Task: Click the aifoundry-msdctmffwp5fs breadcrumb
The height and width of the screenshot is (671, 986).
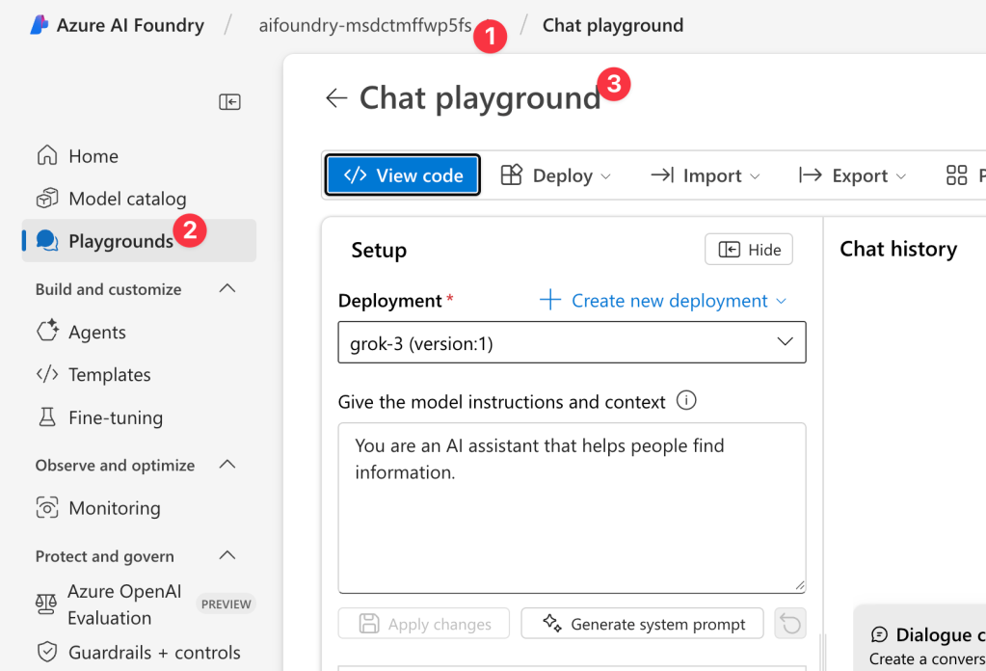Action: pos(364,25)
